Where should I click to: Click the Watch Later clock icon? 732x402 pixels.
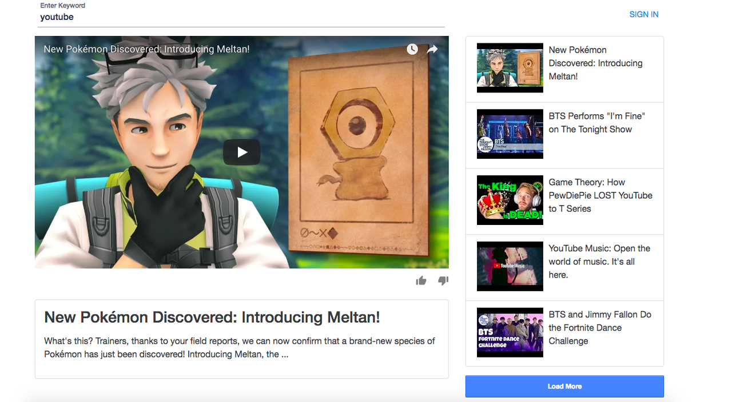412,49
